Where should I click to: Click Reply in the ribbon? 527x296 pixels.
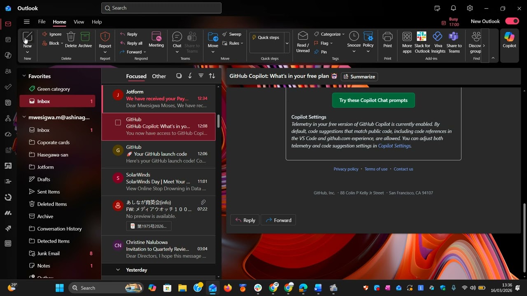pyautogui.click(x=128, y=34)
